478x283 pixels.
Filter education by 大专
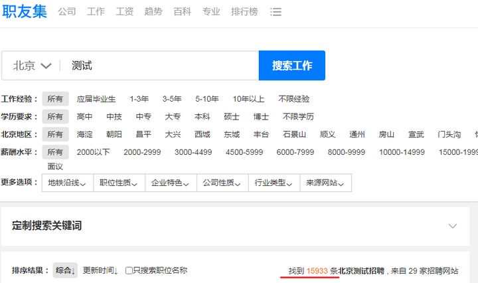click(x=173, y=117)
